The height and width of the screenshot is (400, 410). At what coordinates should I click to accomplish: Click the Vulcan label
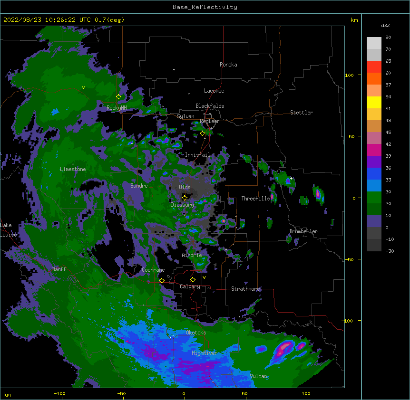[x=258, y=376]
